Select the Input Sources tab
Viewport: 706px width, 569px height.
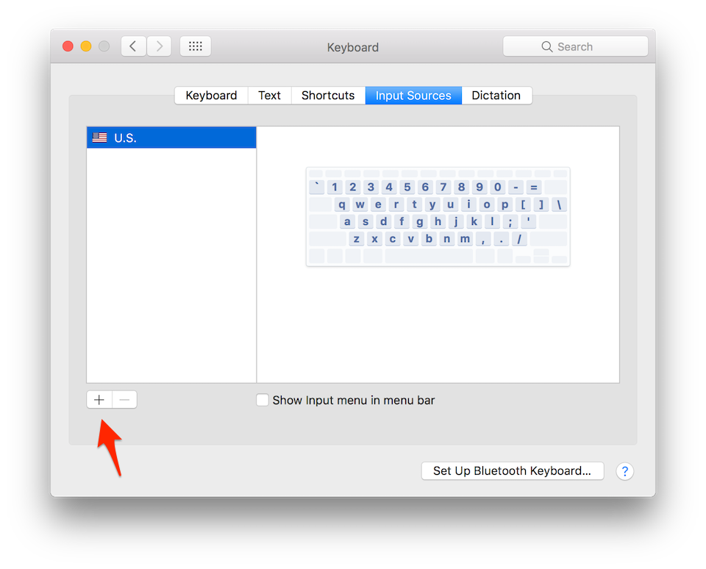[x=413, y=95]
